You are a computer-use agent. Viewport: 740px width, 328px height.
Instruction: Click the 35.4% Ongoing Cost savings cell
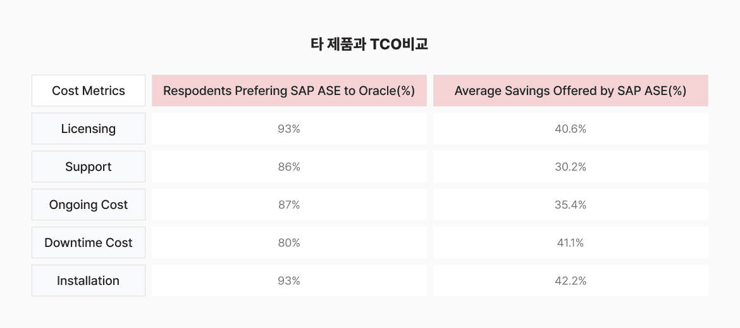570,205
